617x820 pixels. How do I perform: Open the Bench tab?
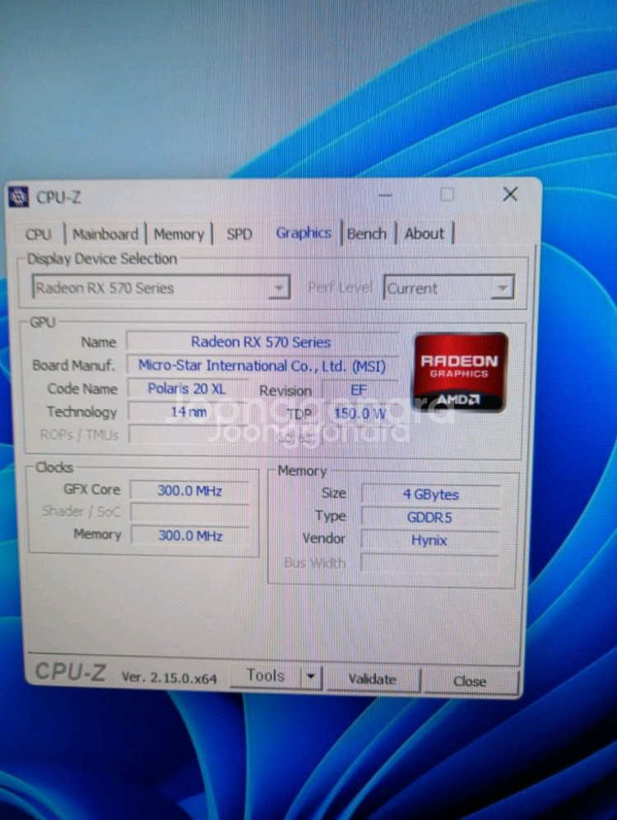pos(367,233)
